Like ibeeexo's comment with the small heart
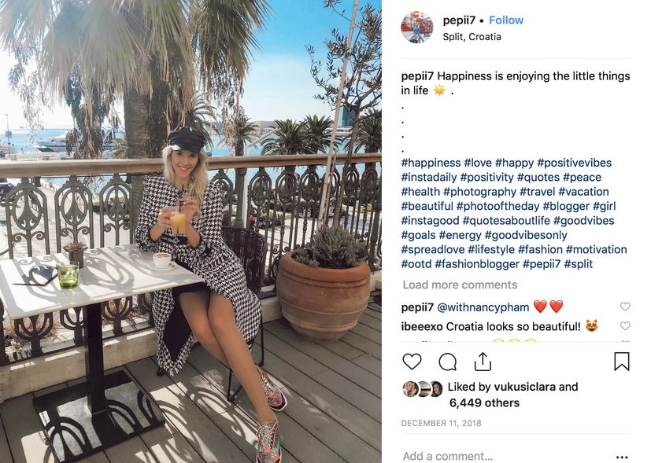This screenshot has height=463, width=651. point(625,325)
